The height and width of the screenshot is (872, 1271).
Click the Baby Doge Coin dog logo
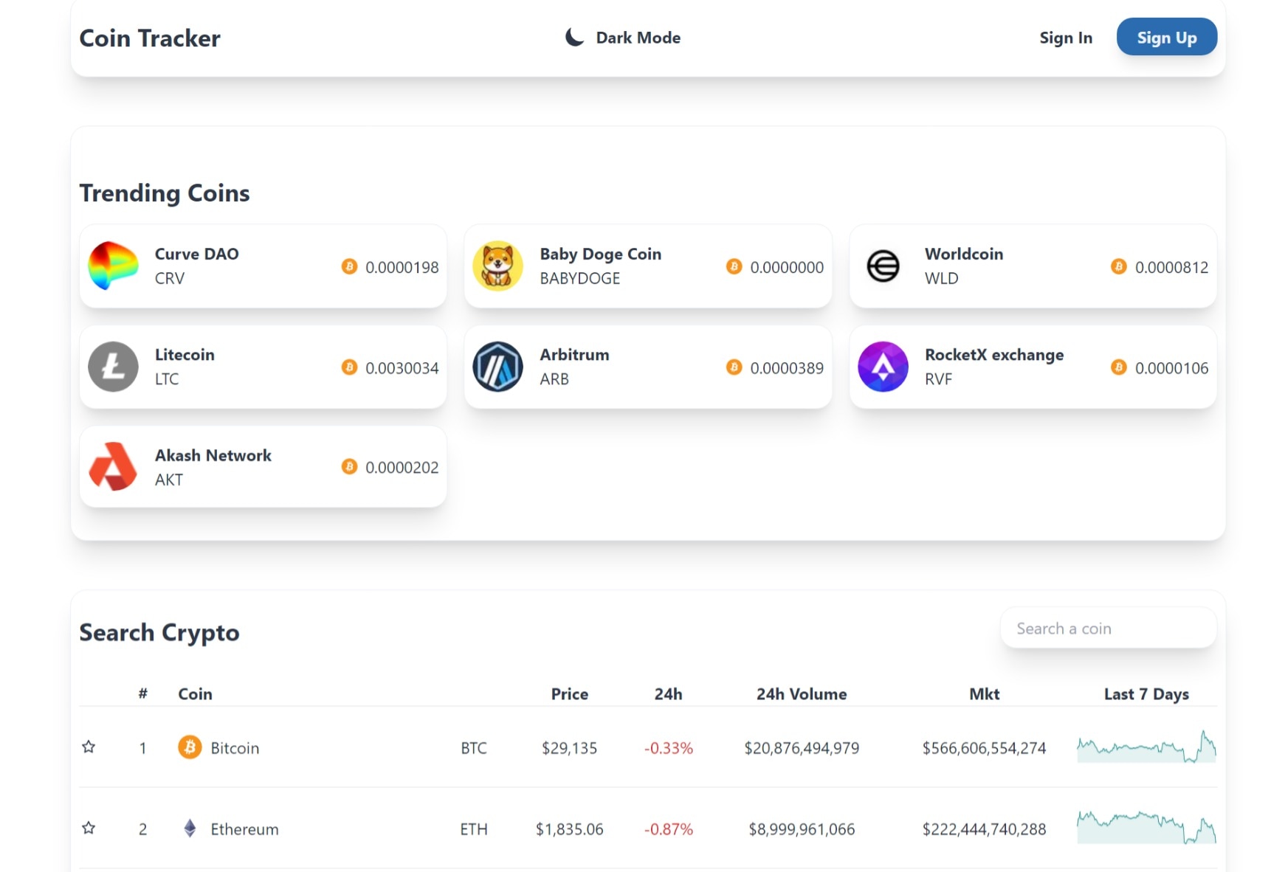(x=497, y=266)
